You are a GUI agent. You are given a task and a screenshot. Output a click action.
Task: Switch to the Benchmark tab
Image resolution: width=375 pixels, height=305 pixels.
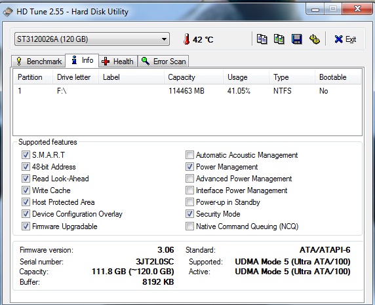[x=38, y=62]
